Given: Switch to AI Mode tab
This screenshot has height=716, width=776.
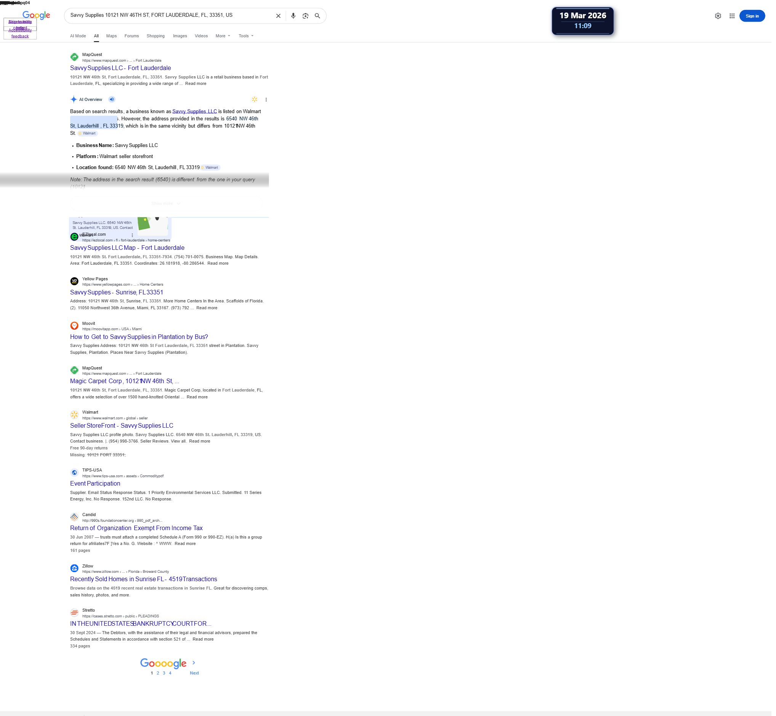Looking at the screenshot, I should (x=79, y=36).
